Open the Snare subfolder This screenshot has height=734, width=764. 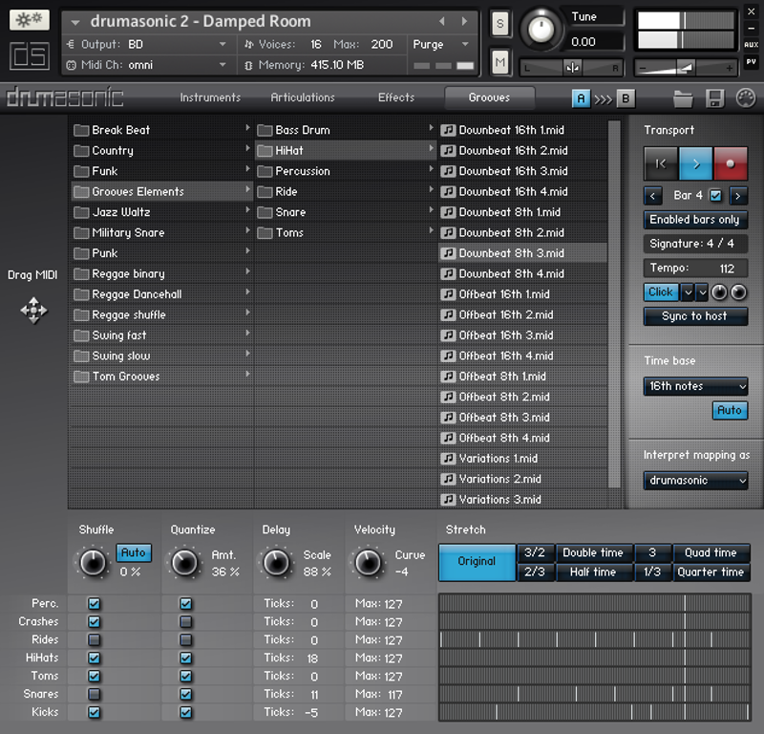[345, 212]
